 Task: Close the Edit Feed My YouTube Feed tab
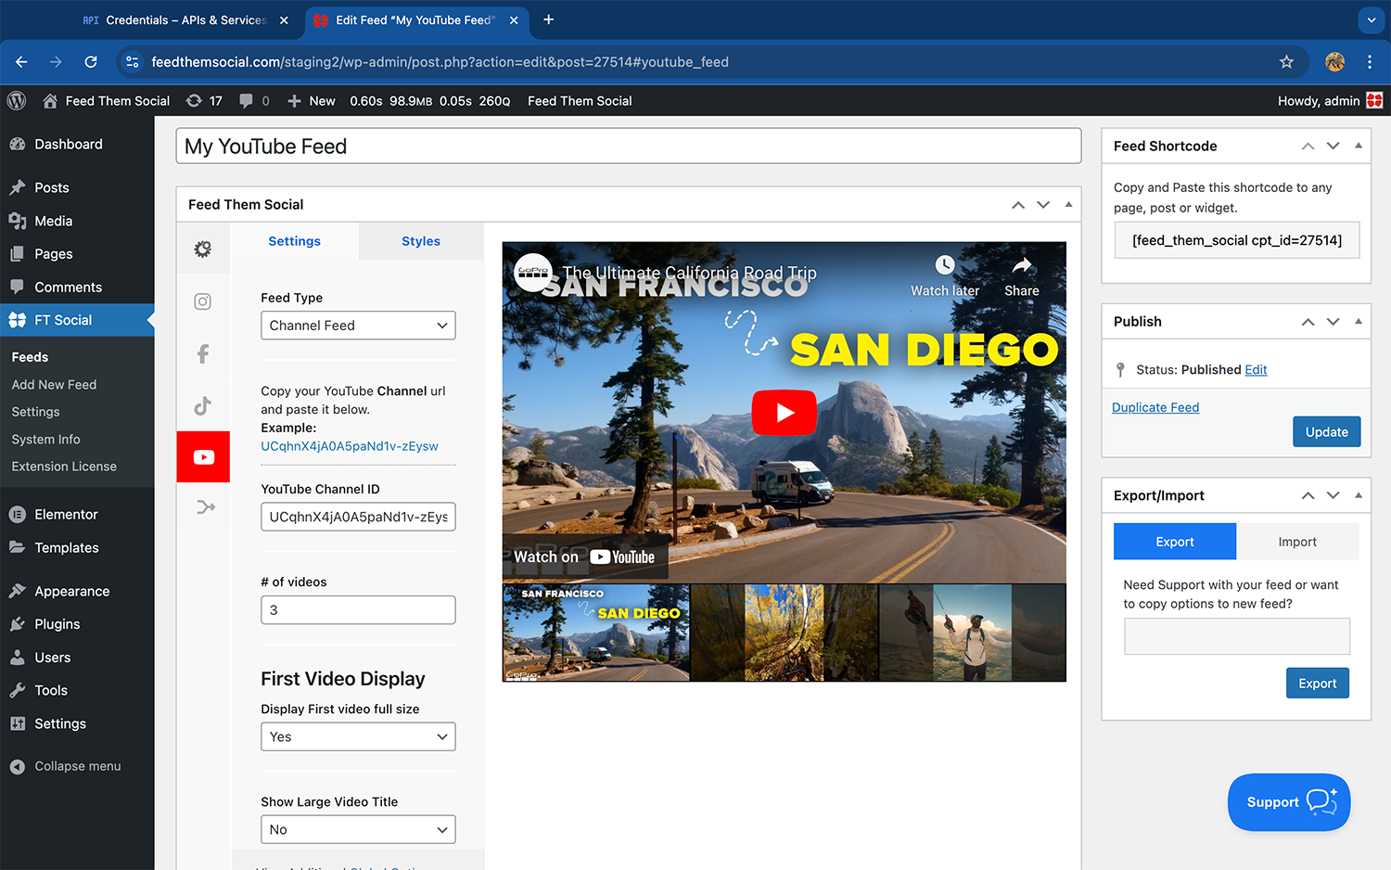click(514, 19)
